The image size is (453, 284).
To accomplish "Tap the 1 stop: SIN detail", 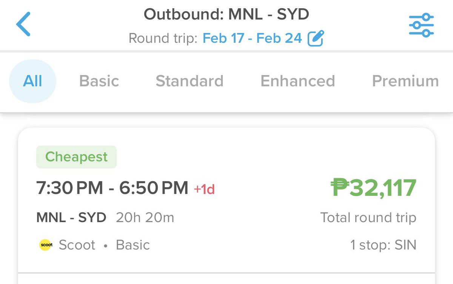I will [x=383, y=245].
